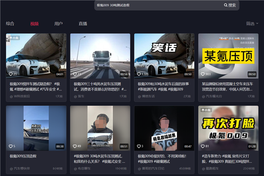Visit author @皆车
Image resolution: width=264 pixels, height=176 pixels.
[x=79, y=96]
